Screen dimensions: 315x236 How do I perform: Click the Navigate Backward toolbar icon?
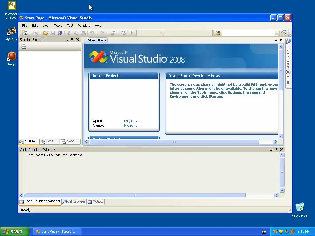click(x=113, y=33)
